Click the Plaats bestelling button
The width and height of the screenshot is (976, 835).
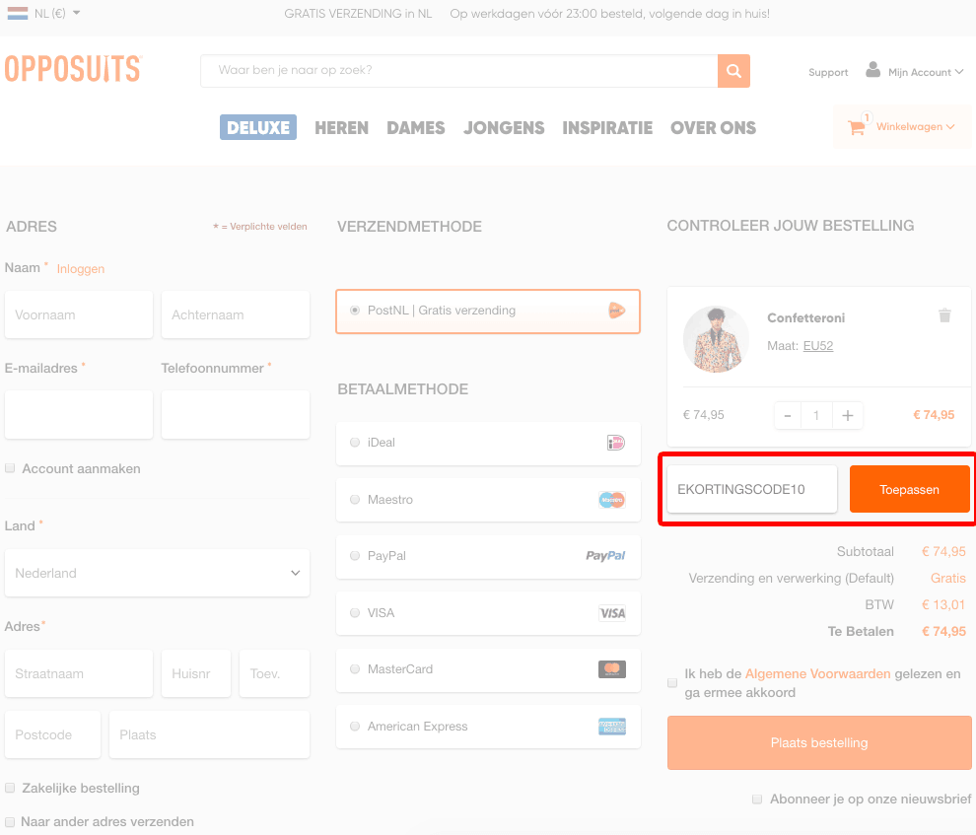click(819, 743)
